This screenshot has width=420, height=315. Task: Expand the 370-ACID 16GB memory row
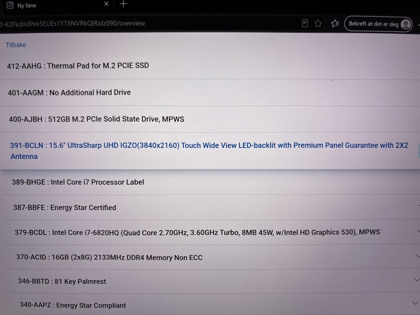(x=417, y=256)
